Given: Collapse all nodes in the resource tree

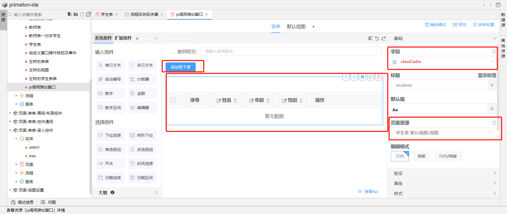Looking at the screenshot, I should click(x=88, y=14).
